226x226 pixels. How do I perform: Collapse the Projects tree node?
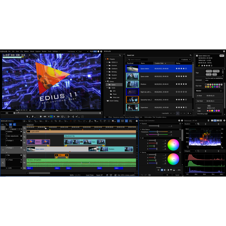(x=105, y=59)
